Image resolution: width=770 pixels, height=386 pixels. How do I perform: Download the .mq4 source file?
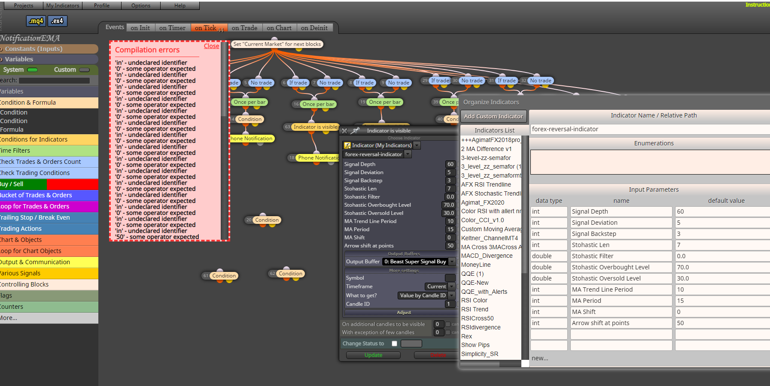click(36, 21)
